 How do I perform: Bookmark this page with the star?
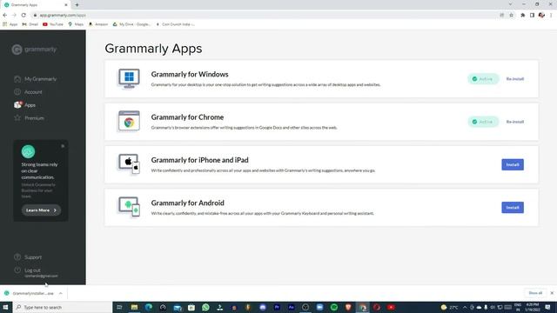511,15
